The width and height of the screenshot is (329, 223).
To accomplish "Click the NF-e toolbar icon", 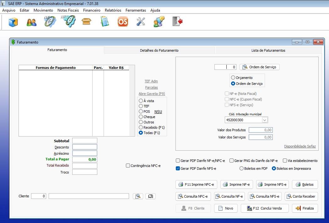I will pyautogui.click(x=50, y=22).
